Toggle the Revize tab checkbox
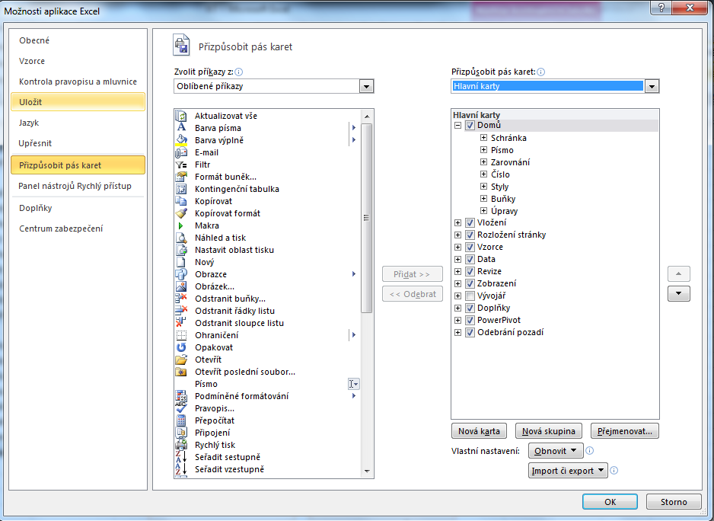This screenshot has height=521, width=714. coord(470,272)
